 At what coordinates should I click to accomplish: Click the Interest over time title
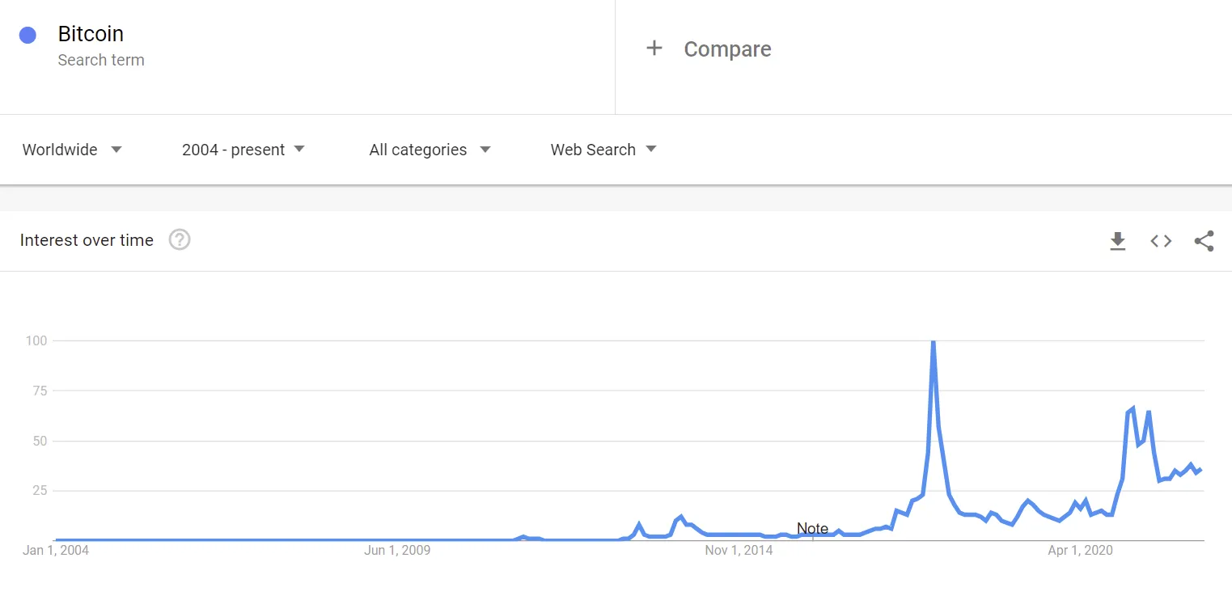(x=87, y=240)
